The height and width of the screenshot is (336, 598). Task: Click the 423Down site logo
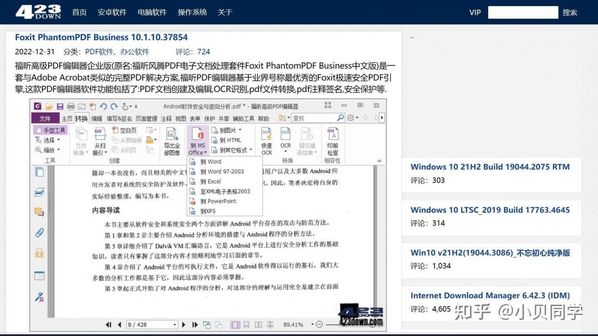(x=38, y=12)
